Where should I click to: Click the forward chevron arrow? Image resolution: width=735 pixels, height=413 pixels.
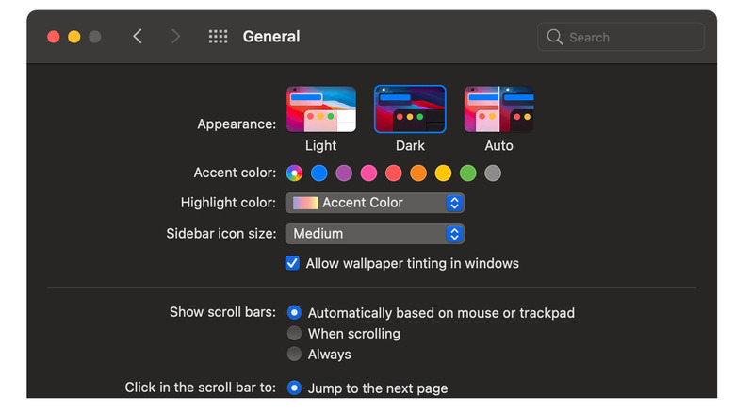click(x=175, y=37)
